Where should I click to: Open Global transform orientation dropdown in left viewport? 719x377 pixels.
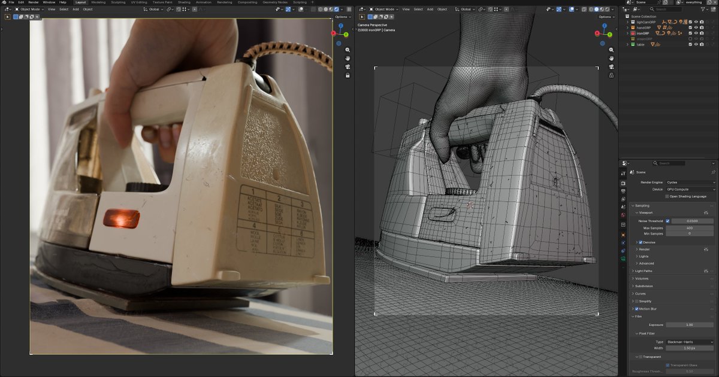coord(153,10)
